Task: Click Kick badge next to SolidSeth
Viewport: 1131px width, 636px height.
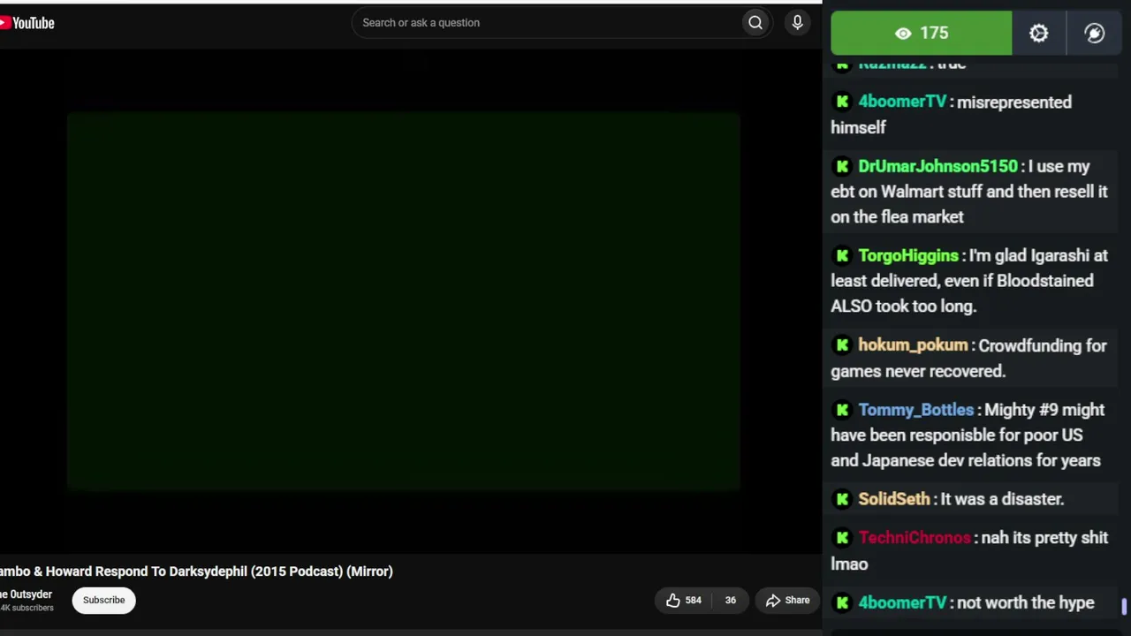Action: tap(842, 499)
